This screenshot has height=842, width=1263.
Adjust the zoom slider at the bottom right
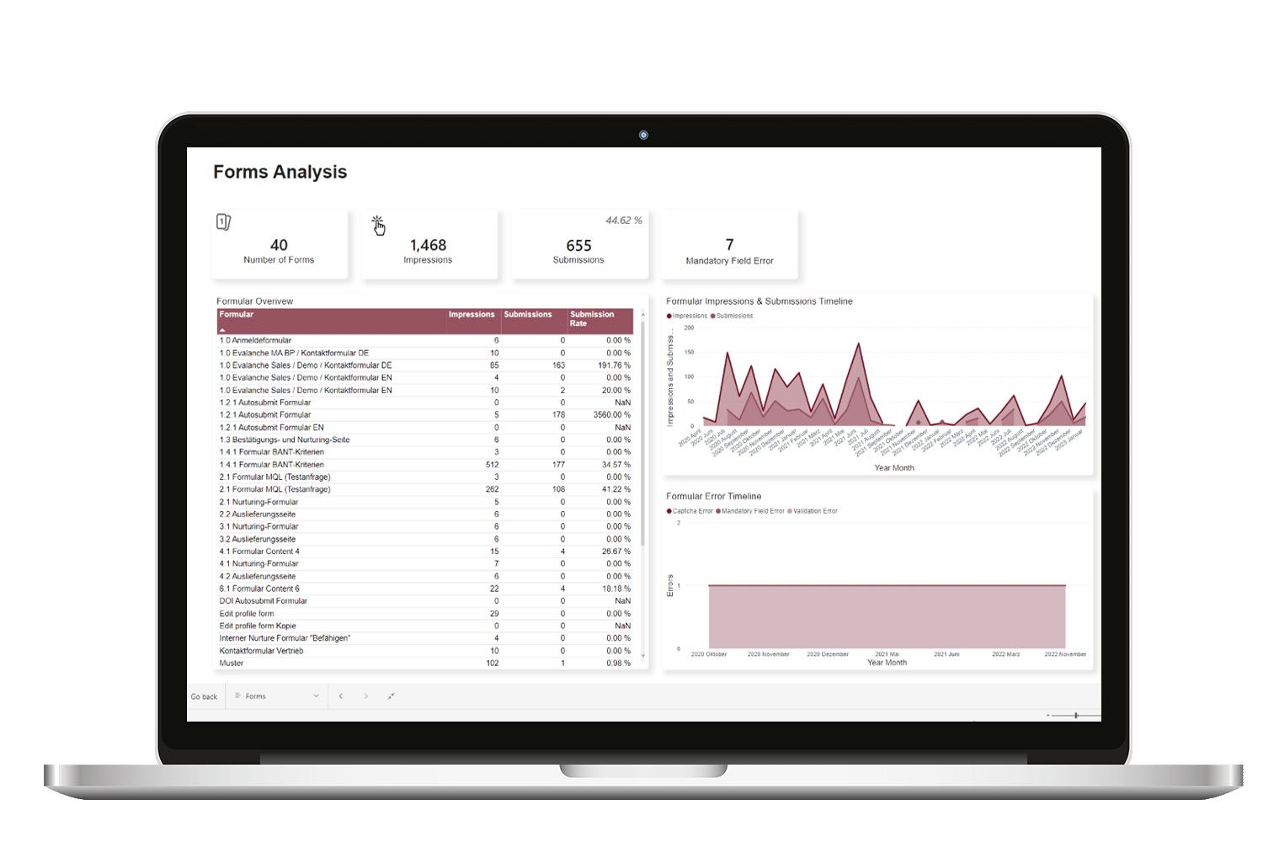[x=1076, y=716]
